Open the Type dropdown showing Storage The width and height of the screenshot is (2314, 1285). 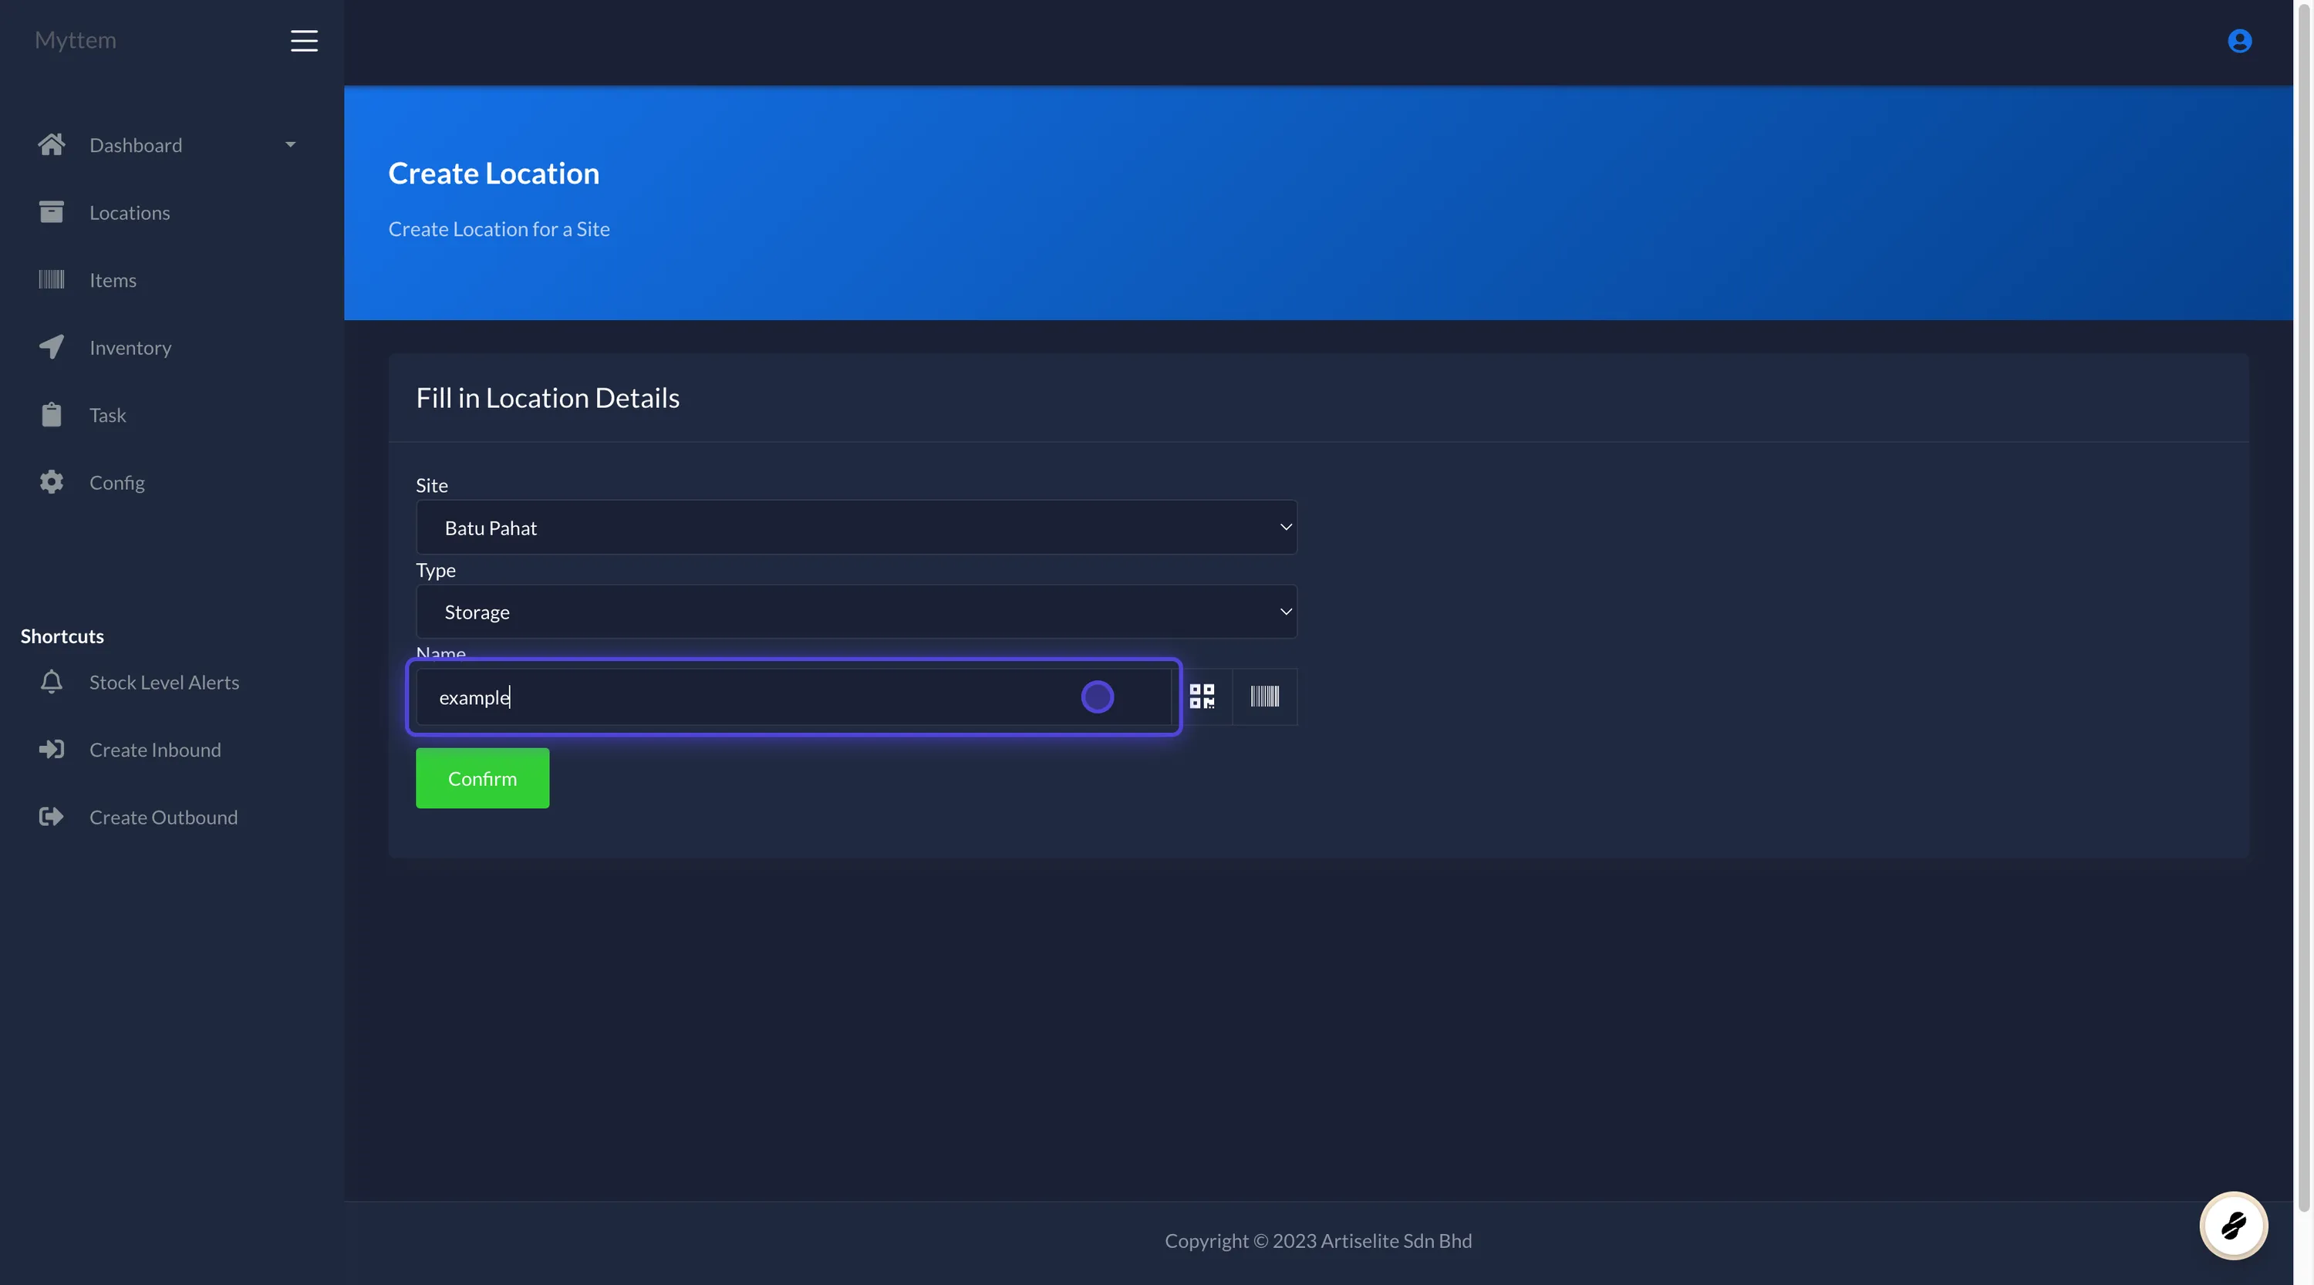point(855,612)
